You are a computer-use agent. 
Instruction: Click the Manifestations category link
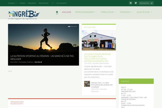(x=104, y=63)
